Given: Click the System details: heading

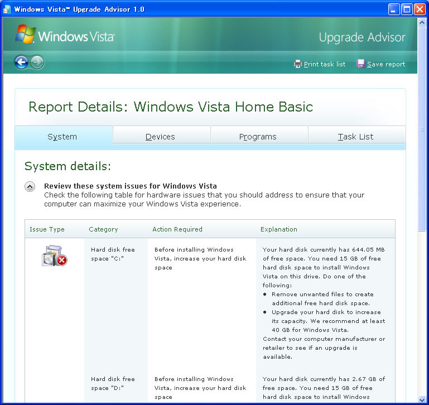Looking at the screenshot, I should pyautogui.click(x=68, y=166).
